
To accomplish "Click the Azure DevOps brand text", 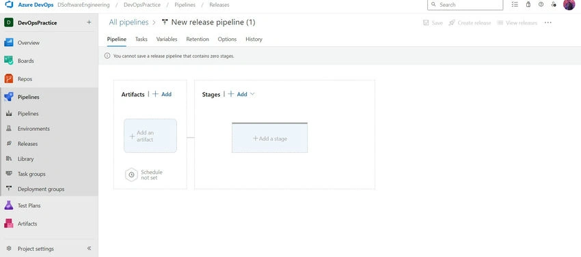I will [x=36, y=5].
